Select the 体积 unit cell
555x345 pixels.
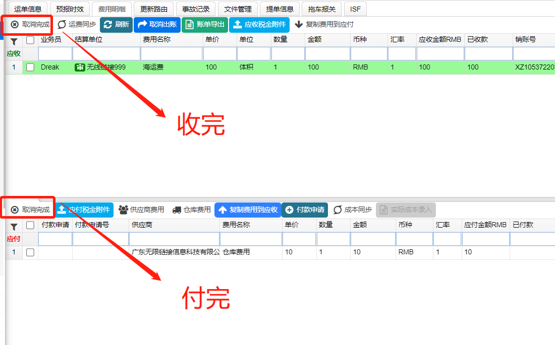[x=253, y=67]
